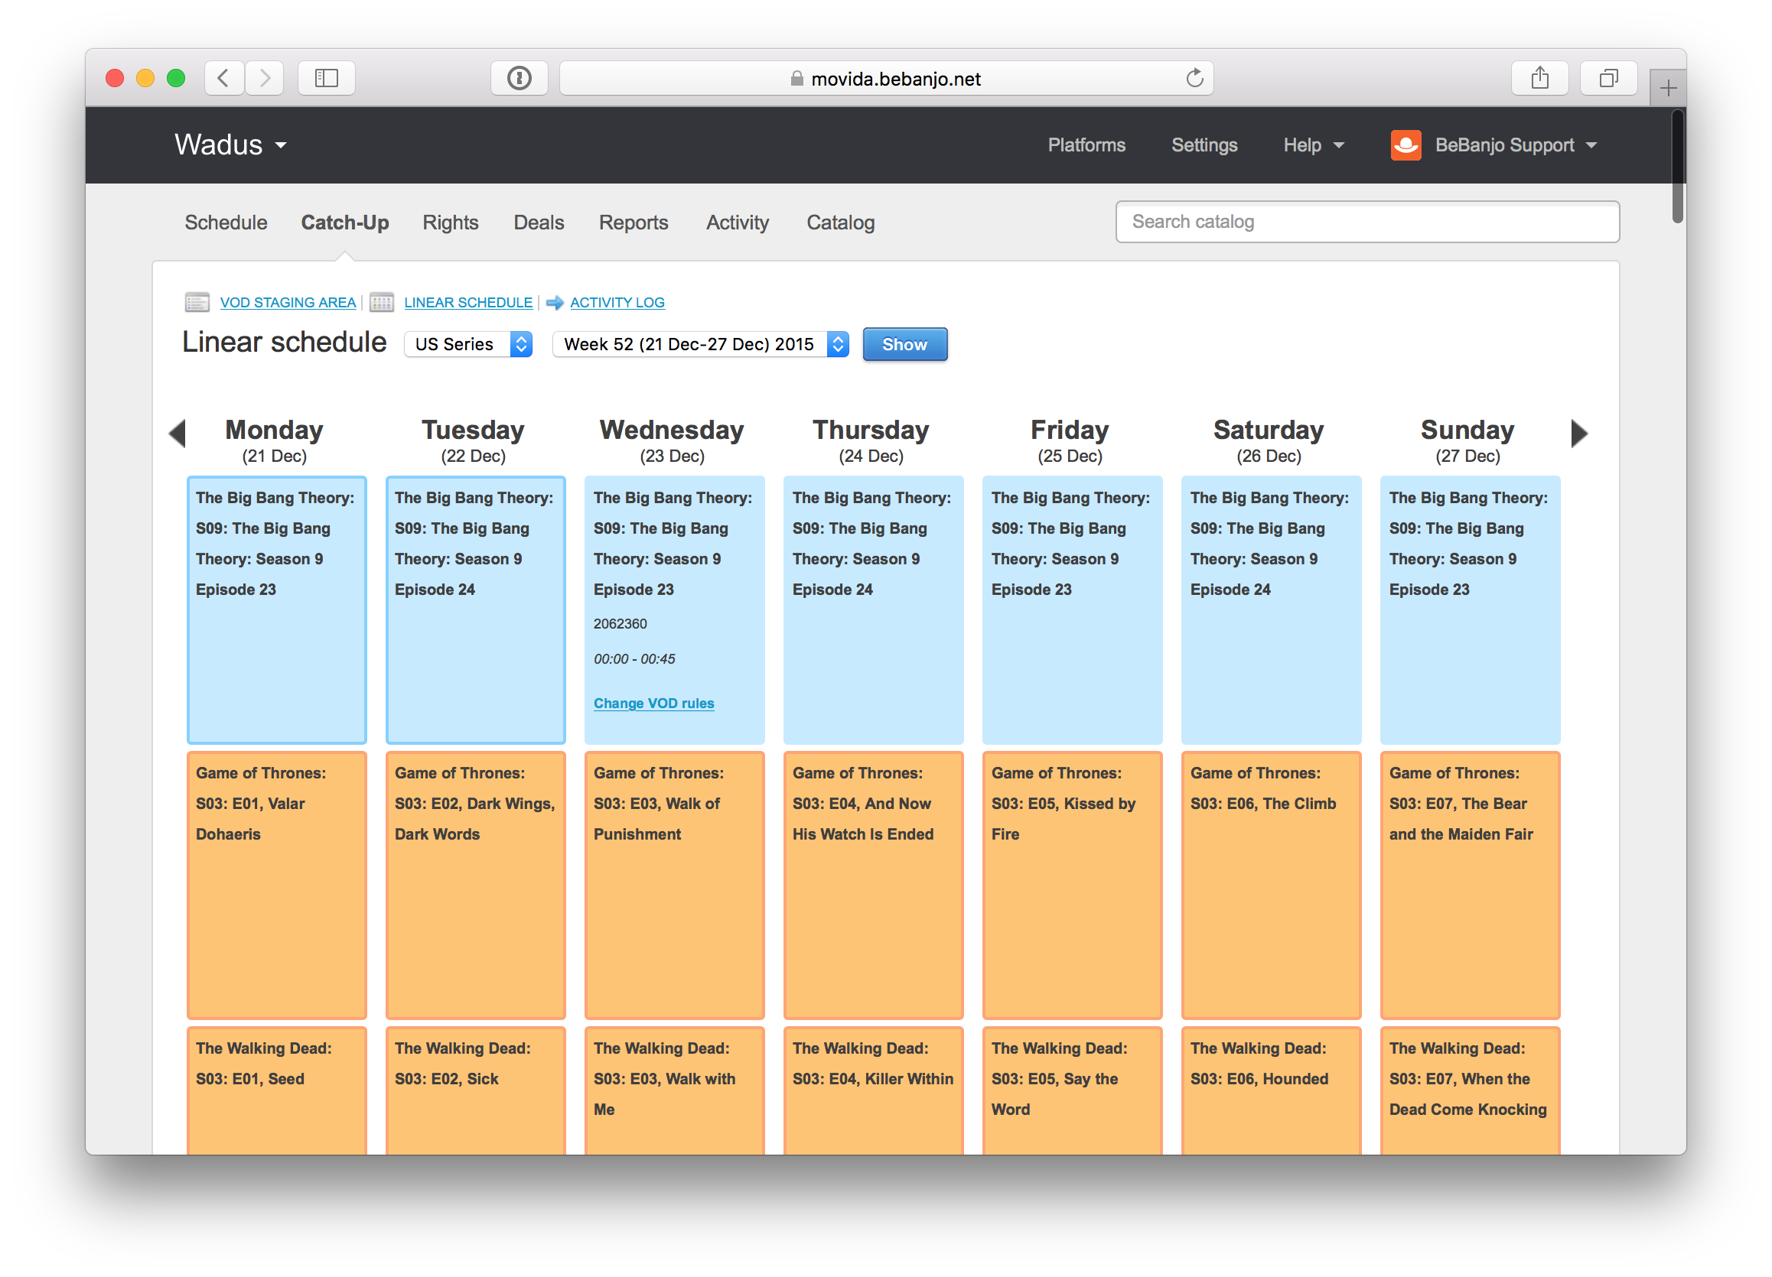Screen dimensions: 1772x1277
Task: Open Settings in the top bar
Action: point(1204,145)
